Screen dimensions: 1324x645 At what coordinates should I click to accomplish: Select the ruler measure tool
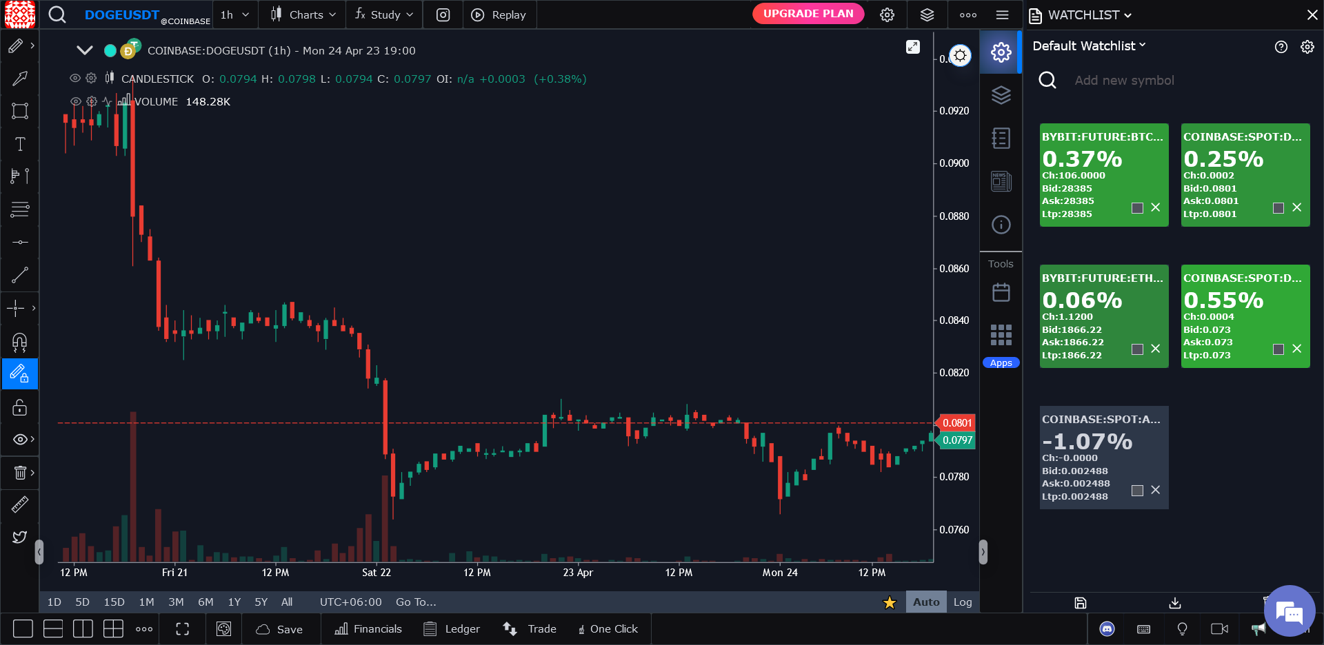coord(20,505)
